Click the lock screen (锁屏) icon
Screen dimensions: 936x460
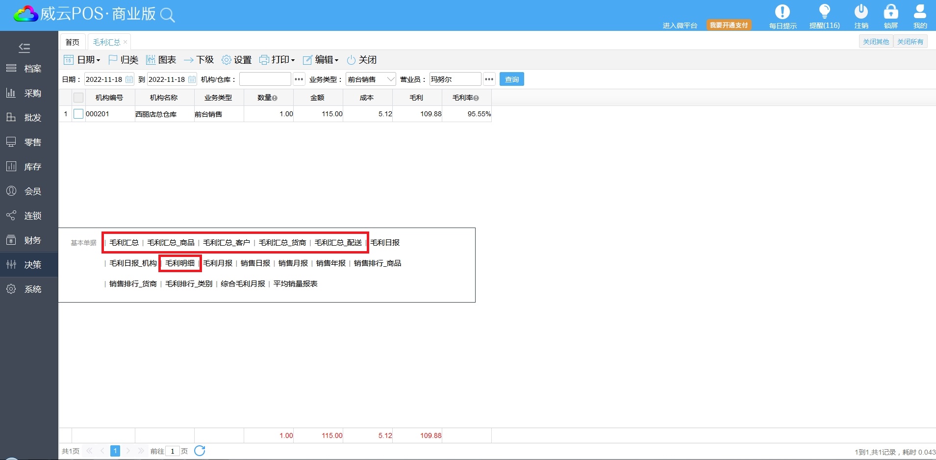point(890,12)
